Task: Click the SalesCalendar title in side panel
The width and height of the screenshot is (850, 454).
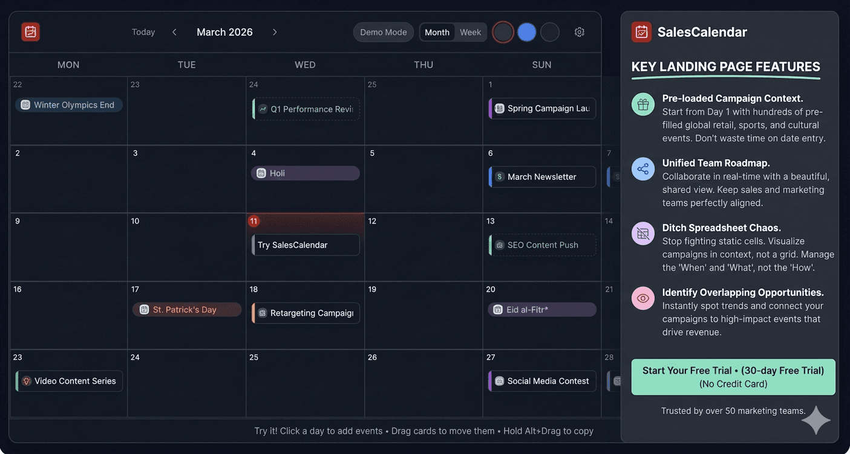Action: (702, 33)
